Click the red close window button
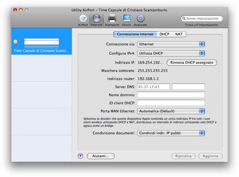This screenshot has width=239, height=177. point(15,10)
